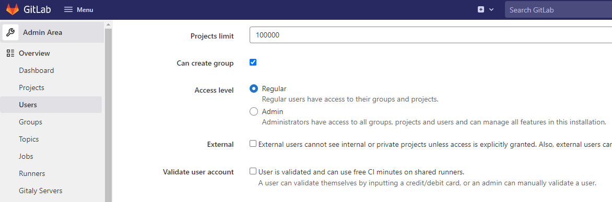Click 'Regular users have access' description text
Image resolution: width=612 pixels, height=202 pixels.
pyautogui.click(x=350, y=99)
